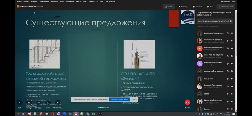Click Алла Ивановна Бумага's camera-off icon
Viewport: 252px width, 116px height.
(x=232, y=56)
